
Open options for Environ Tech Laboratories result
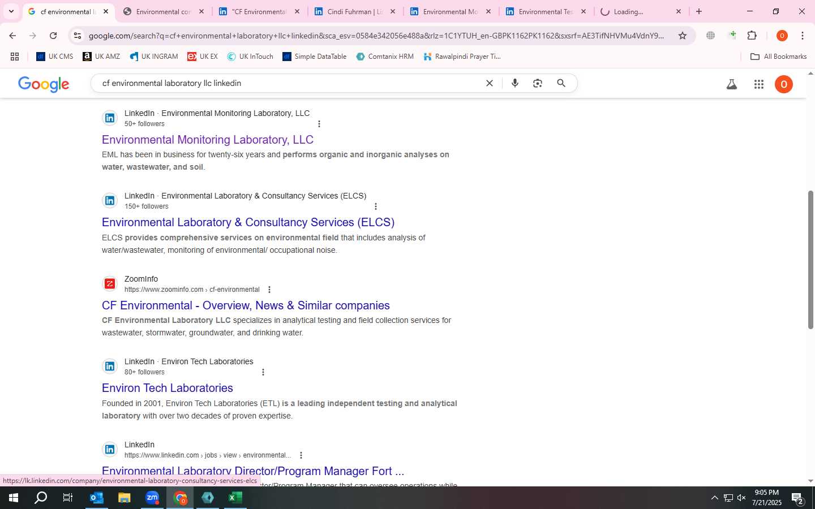(x=263, y=372)
